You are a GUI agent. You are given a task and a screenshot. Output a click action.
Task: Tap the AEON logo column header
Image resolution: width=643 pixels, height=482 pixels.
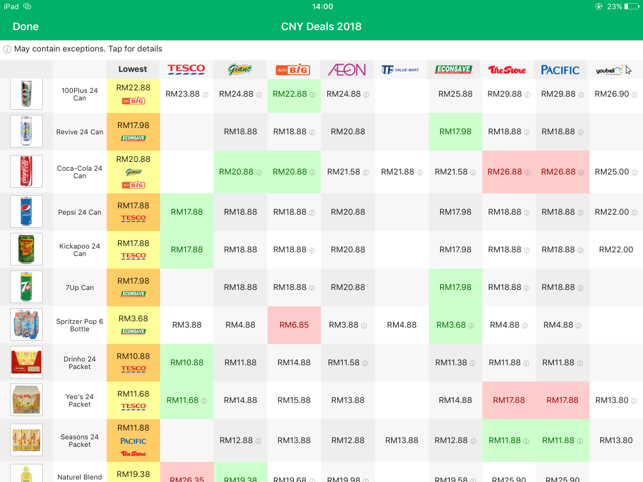coord(347,70)
